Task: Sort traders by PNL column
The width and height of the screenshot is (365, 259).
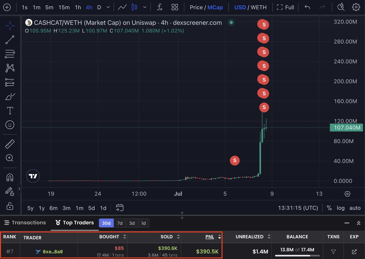Action: point(213,237)
